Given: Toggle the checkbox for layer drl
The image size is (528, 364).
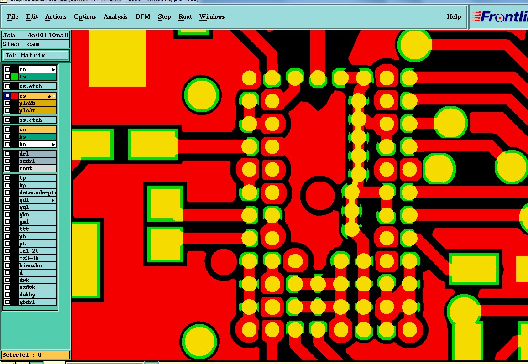Looking at the screenshot, I should coord(7,154).
